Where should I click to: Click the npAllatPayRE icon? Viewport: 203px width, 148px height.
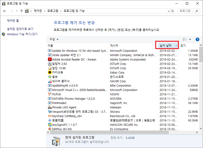[x=50, y=86]
